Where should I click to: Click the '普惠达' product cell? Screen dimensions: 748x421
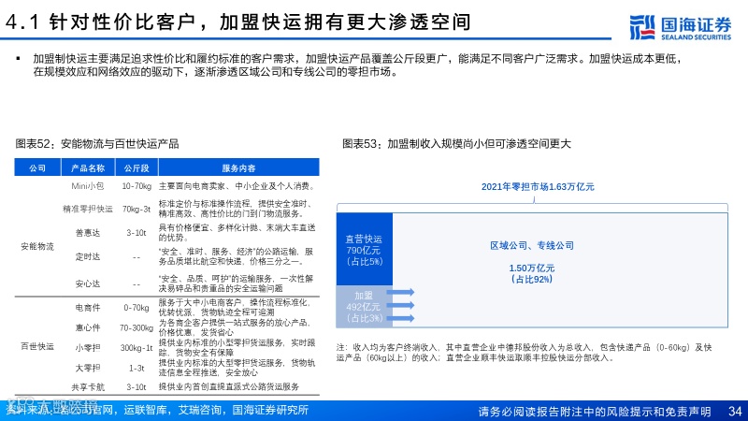click(88, 232)
